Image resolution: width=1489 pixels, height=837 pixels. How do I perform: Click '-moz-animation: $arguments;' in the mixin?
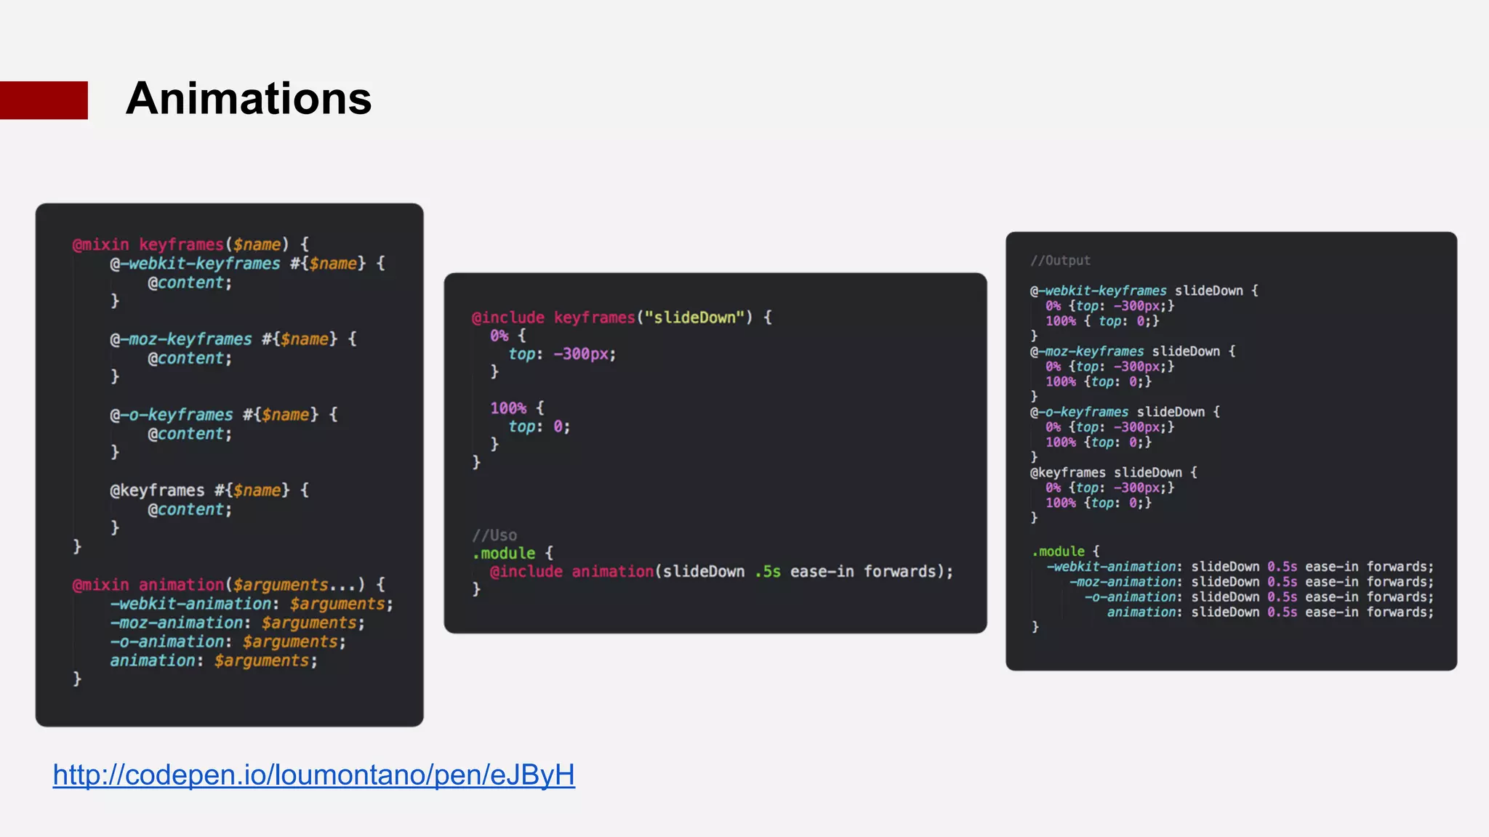[238, 622]
